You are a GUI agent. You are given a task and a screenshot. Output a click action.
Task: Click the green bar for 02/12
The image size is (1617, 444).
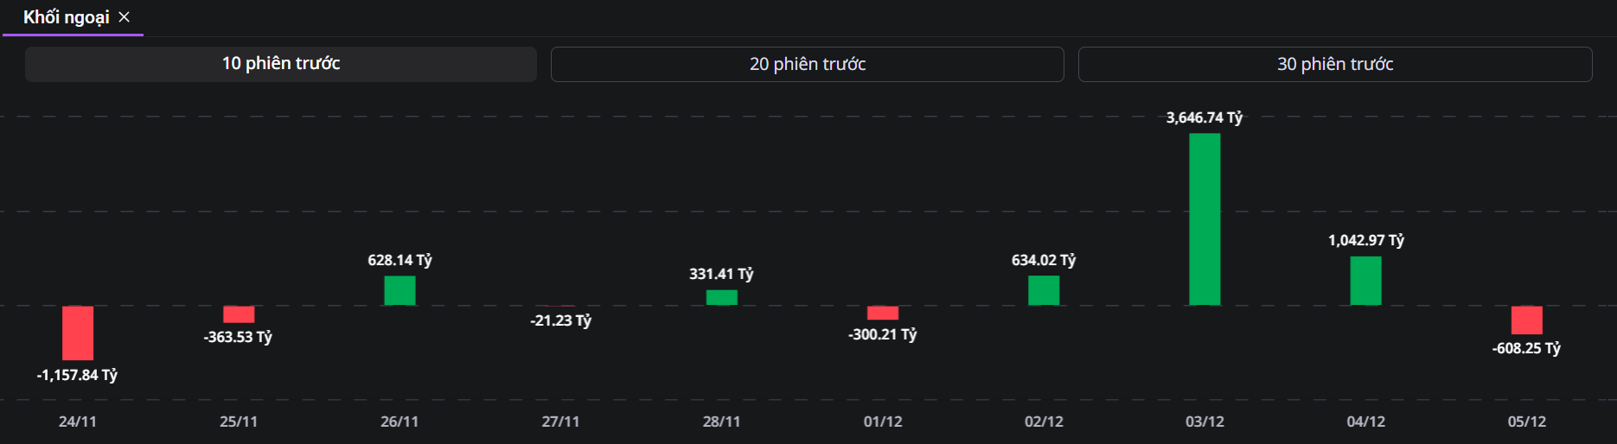coord(1044,290)
